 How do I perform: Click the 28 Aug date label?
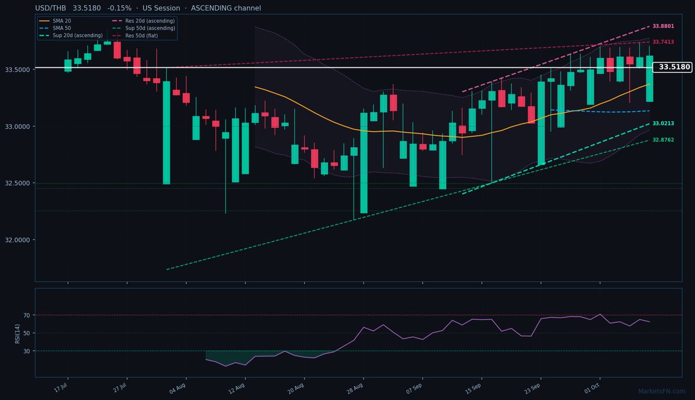click(x=355, y=388)
